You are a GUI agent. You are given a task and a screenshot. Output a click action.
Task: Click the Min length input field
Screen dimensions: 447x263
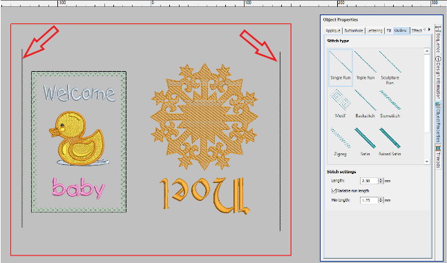(369, 200)
